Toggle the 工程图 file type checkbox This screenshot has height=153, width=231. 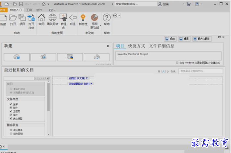pyautogui.click(x=11, y=111)
